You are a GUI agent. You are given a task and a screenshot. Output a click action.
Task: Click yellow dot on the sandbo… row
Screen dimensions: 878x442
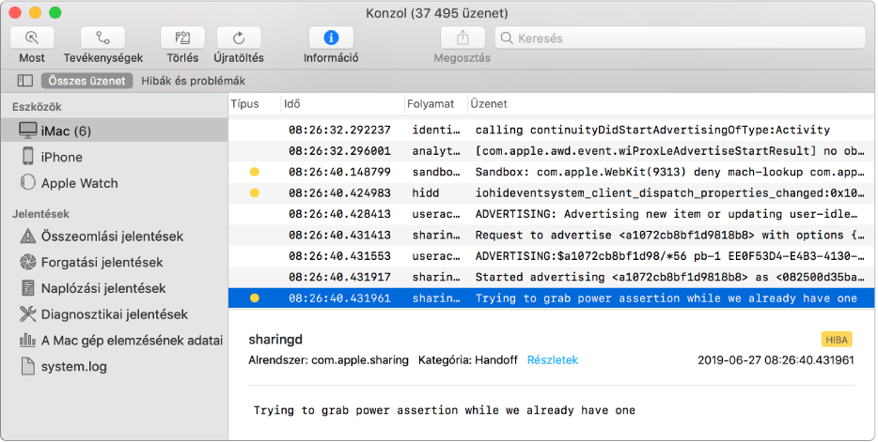pyautogui.click(x=254, y=172)
